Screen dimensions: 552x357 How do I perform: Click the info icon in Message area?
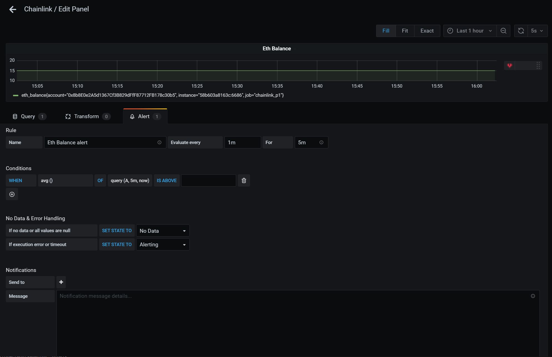[533, 296]
